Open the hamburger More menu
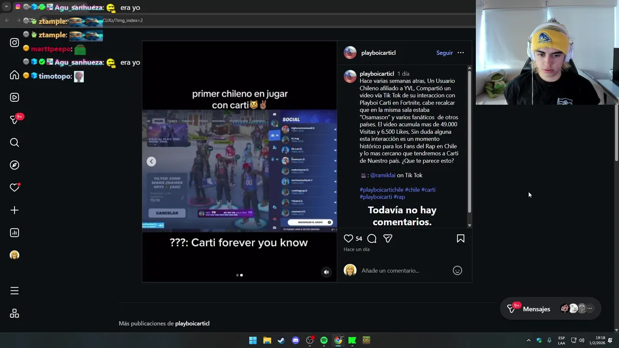Image resolution: width=619 pixels, height=348 pixels. pos(15,290)
